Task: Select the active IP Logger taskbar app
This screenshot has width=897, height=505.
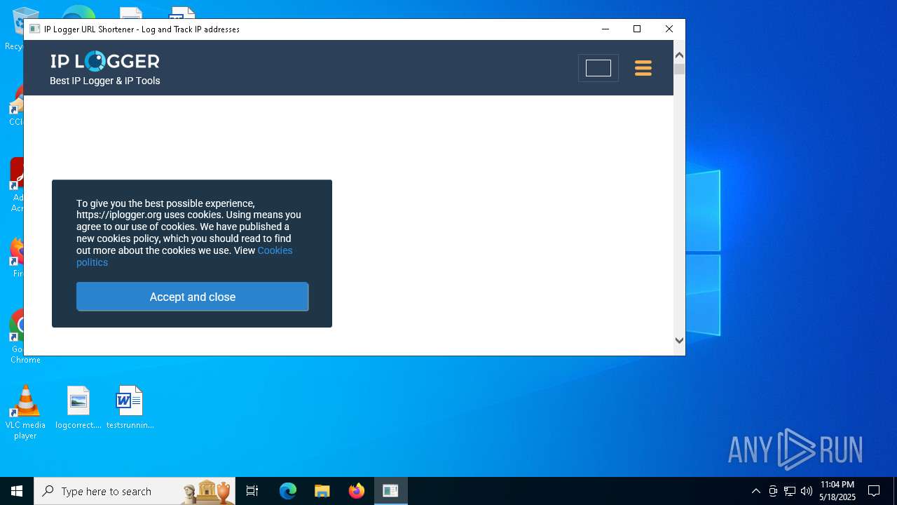Action: tap(390, 491)
